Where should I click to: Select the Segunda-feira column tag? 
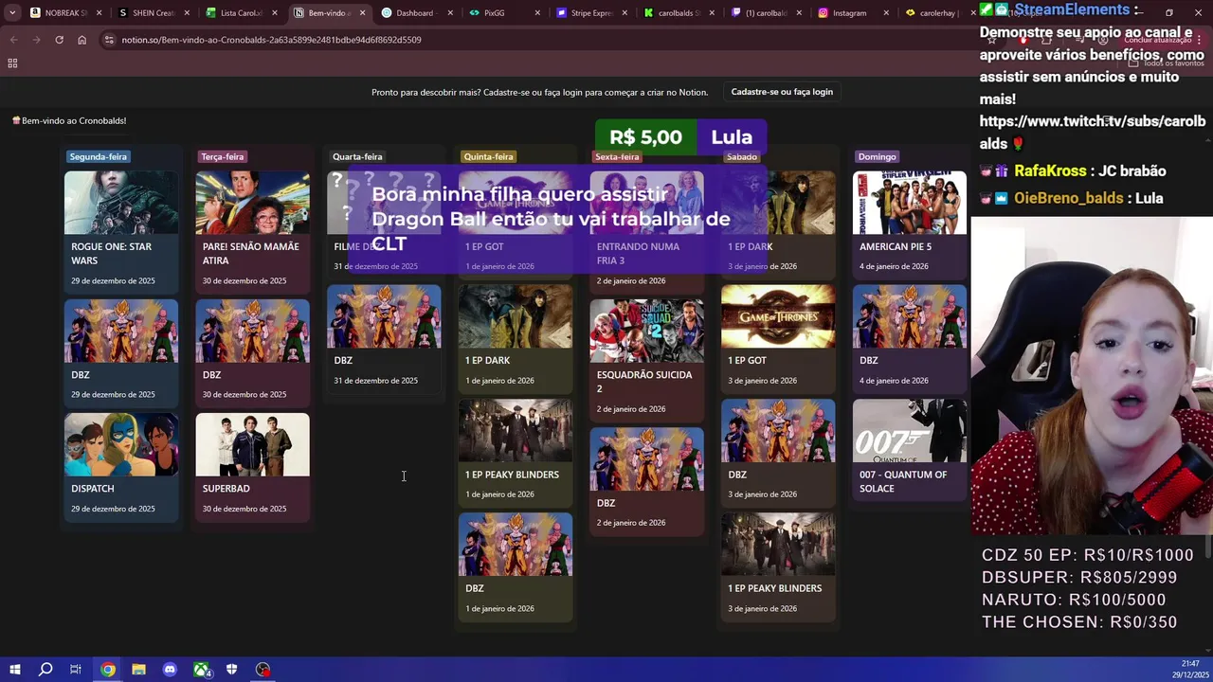coord(98,156)
